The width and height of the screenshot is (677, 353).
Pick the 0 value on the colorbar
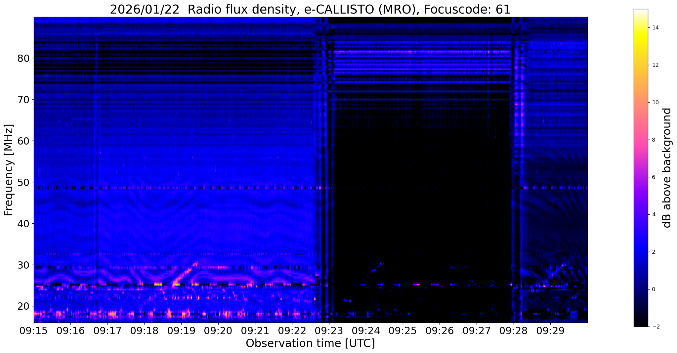(653, 289)
